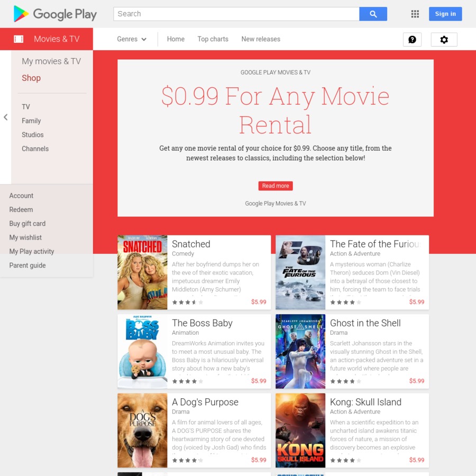Screen dimensions: 476x476
Task: Open My wishlist
Action: (25, 237)
